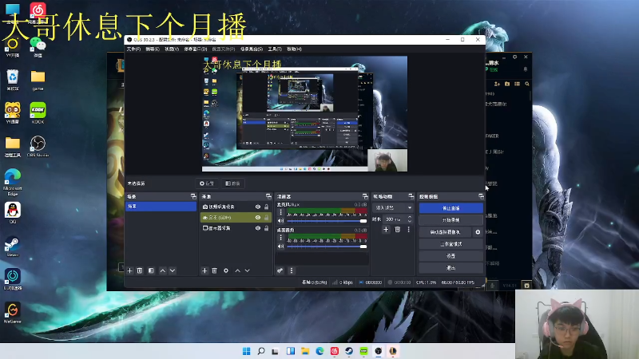This screenshot has width=639, height=359.
Task: Toggle lock on 视频采集设备 source
Action: point(267,207)
